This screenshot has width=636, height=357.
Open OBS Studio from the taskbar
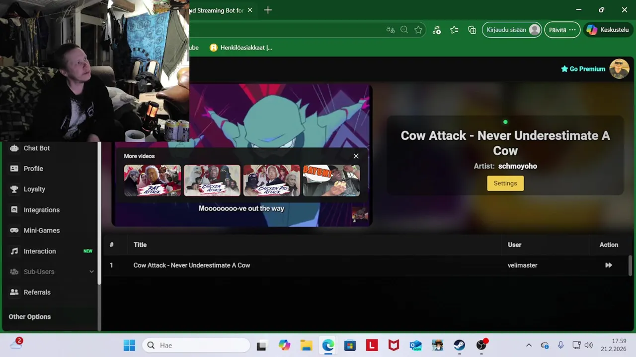481,345
